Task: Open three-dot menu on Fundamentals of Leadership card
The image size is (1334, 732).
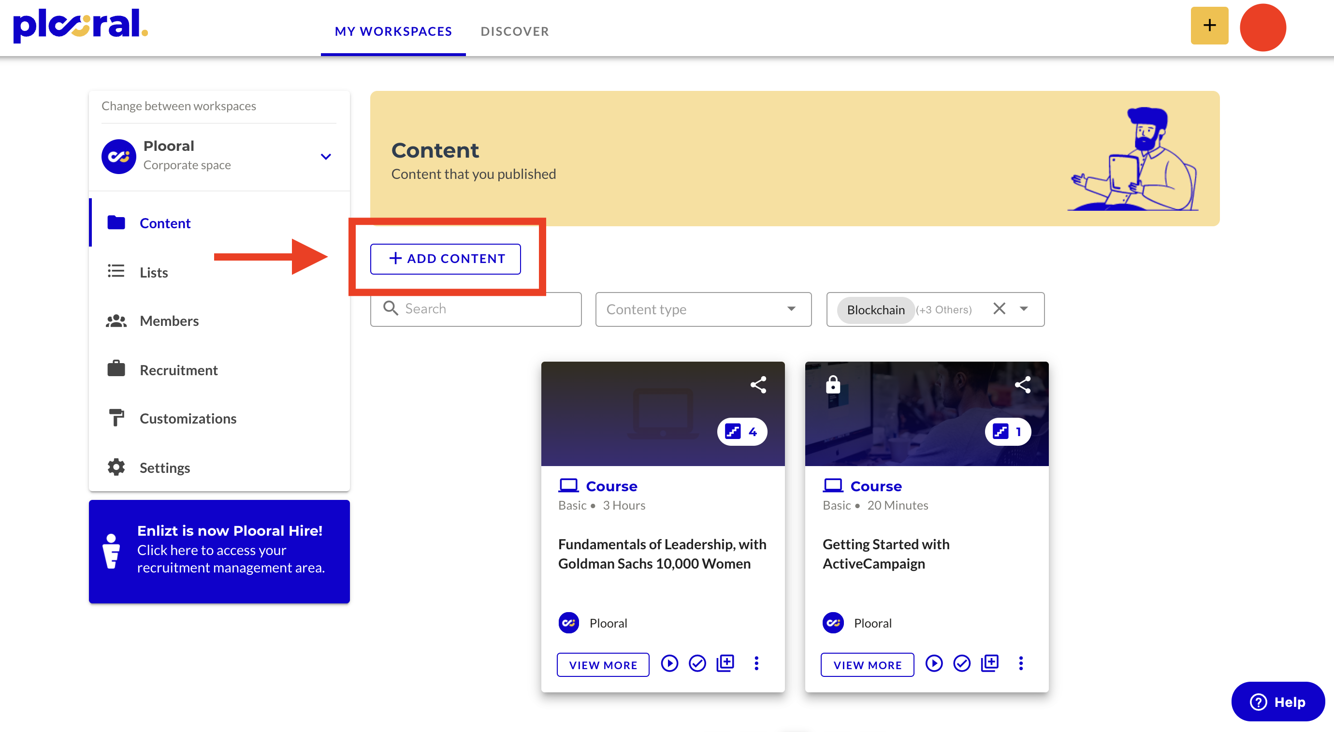Action: pos(756,664)
